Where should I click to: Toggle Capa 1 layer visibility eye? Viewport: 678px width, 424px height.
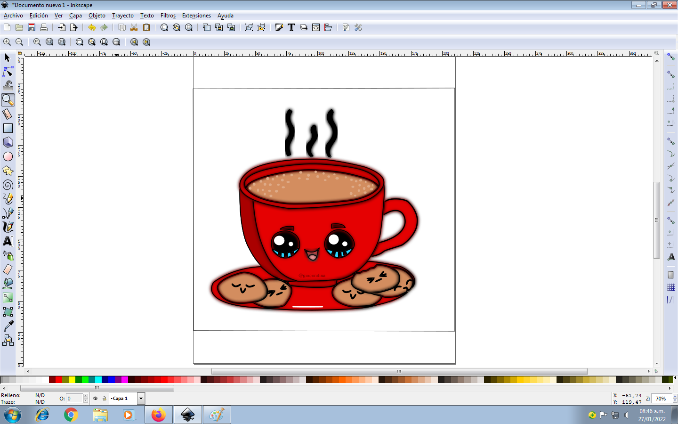pyautogui.click(x=96, y=399)
